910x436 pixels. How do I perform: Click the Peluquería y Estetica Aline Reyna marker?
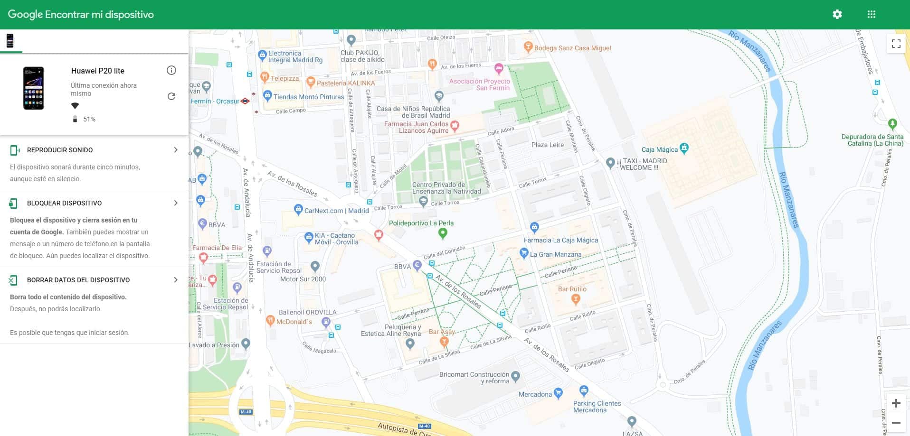pos(410,344)
